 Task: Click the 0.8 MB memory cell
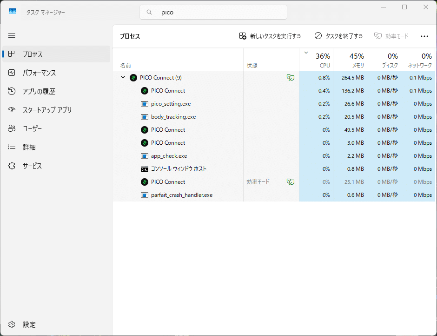point(350,169)
